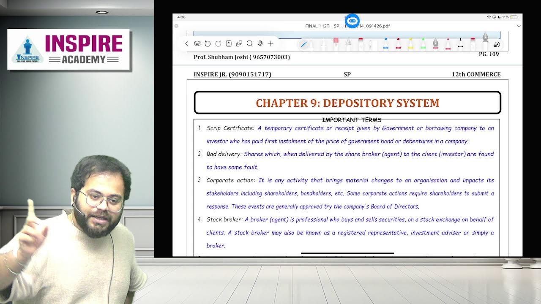
Task: Click the INSPIRE JR. (9090151717) header
Action: [x=232, y=74]
